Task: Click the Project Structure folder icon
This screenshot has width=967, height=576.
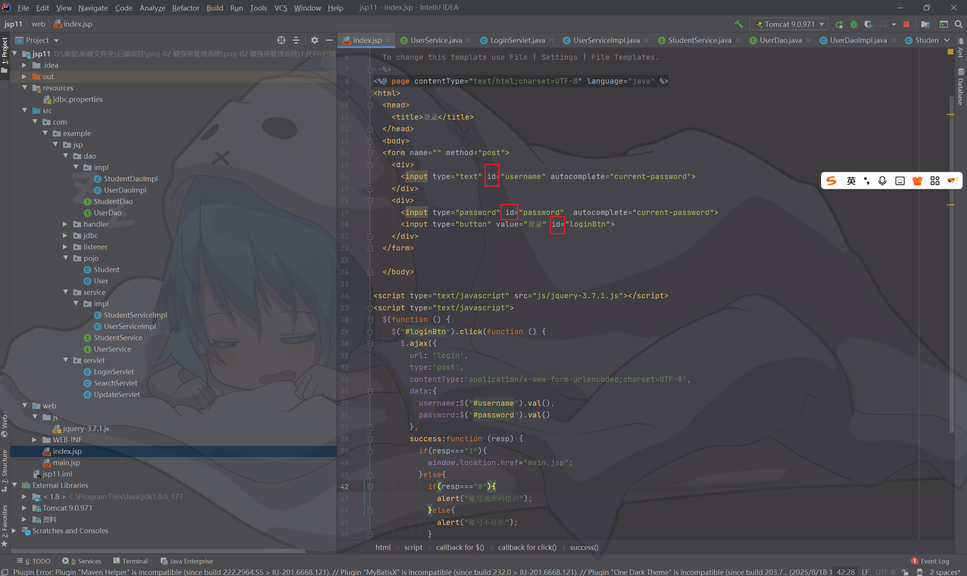Action: click(x=925, y=25)
